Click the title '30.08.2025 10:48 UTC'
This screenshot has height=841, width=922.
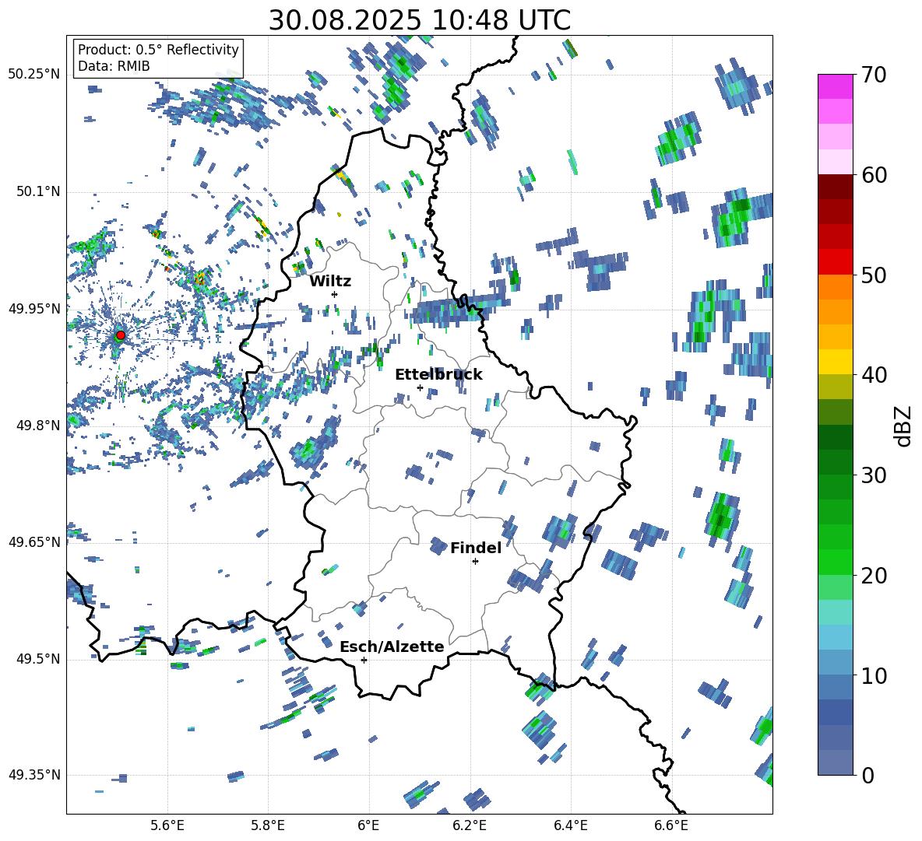(x=419, y=20)
